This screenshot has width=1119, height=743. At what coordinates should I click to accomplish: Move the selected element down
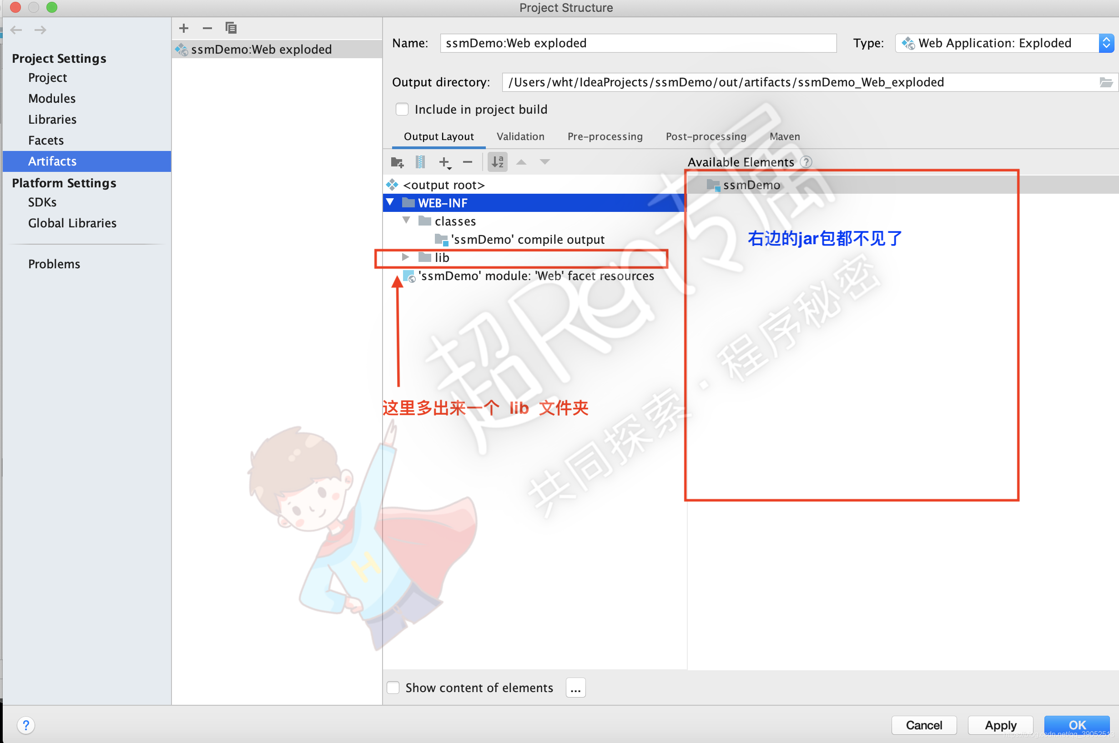545,162
